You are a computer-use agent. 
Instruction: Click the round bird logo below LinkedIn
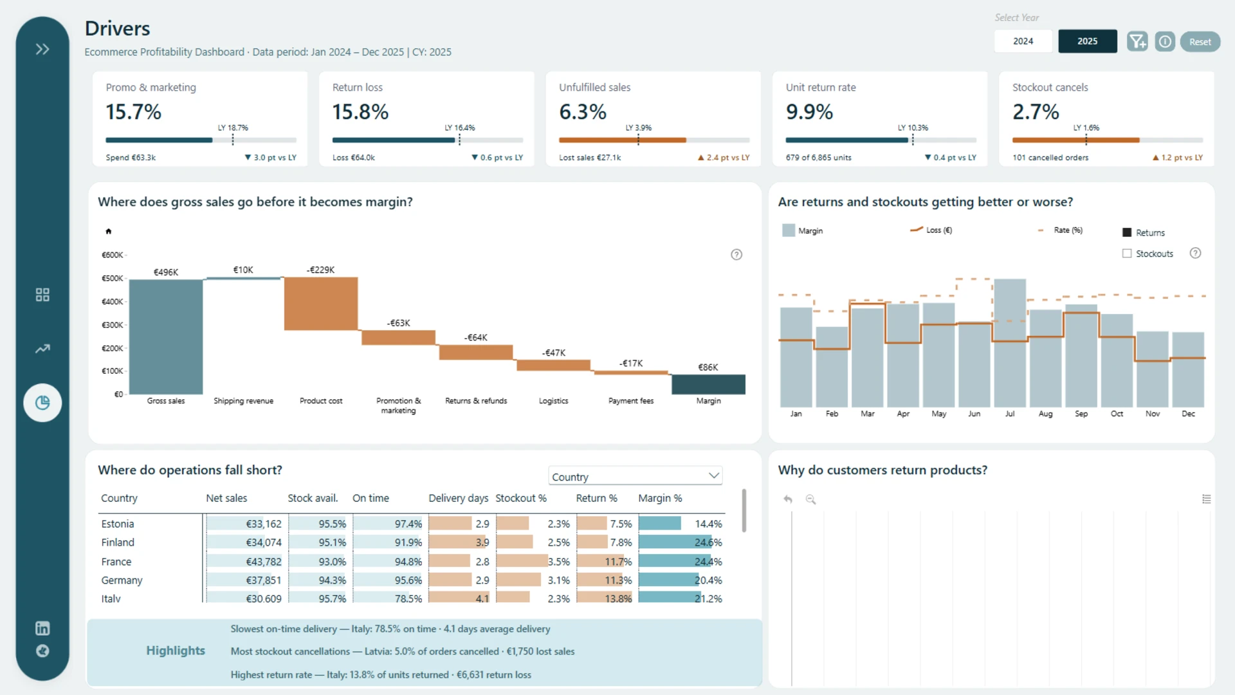(42, 651)
